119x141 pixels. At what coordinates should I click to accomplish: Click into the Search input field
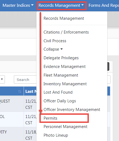25,80
